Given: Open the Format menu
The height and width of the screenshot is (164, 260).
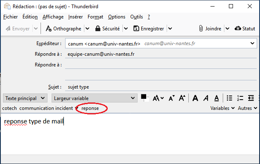Looking at the screenshot, I should pyautogui.click(x=95, y=17).
